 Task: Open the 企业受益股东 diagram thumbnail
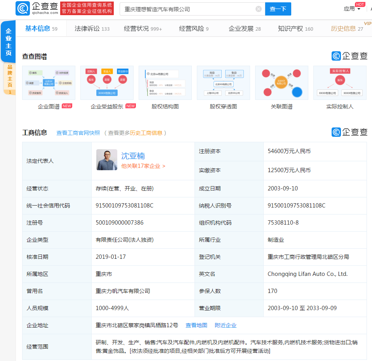pyautogui.click(x=107, y=83)
